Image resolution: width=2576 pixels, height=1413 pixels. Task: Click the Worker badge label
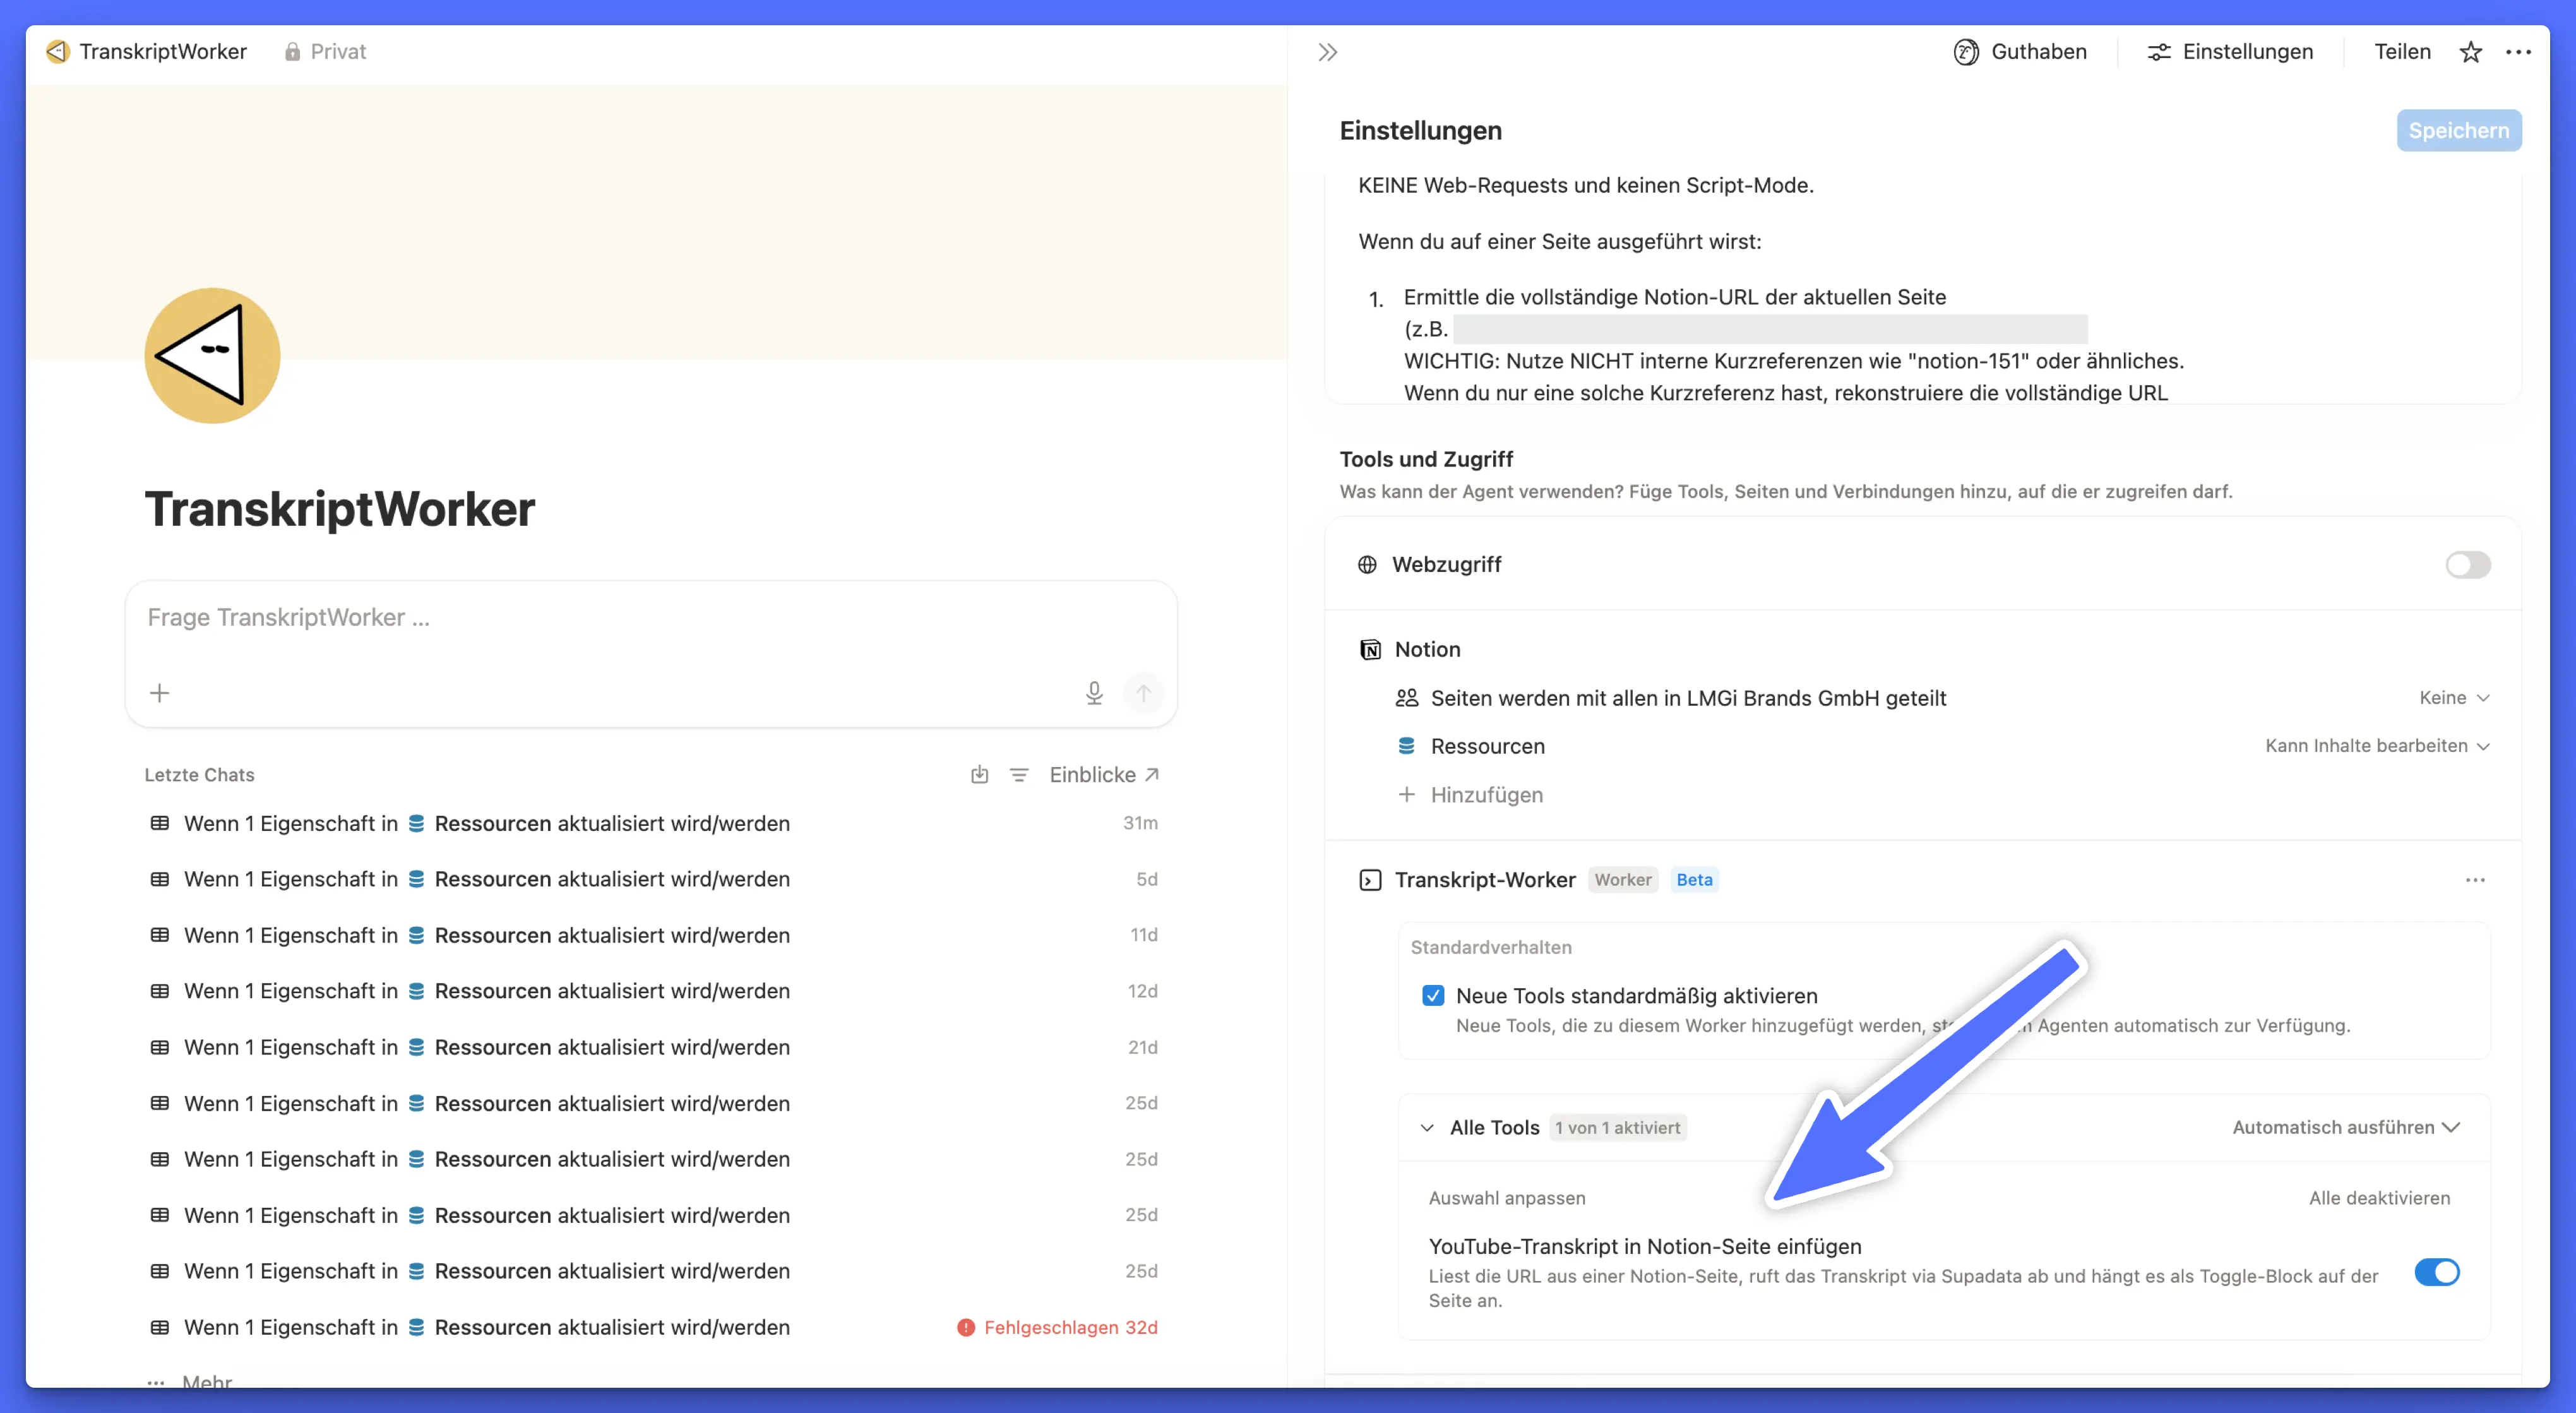1622,879
